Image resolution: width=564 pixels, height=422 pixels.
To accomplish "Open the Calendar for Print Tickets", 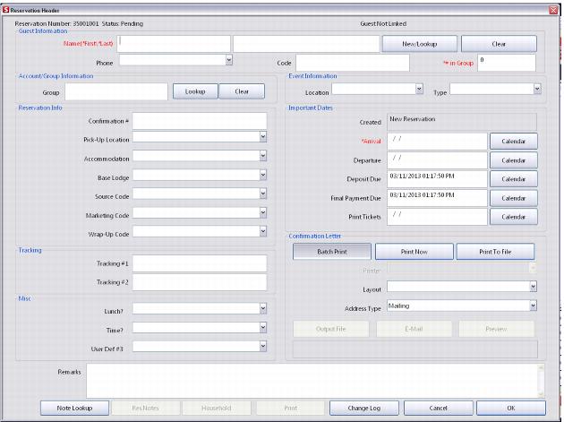I will 514,217.
